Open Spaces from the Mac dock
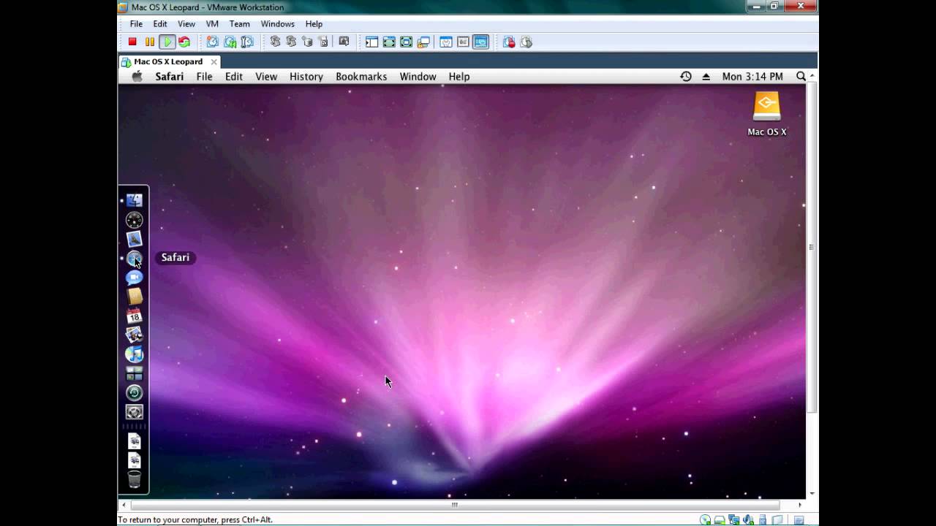The height and width of the screenshot is (526, 936). (x=134, y=373)
